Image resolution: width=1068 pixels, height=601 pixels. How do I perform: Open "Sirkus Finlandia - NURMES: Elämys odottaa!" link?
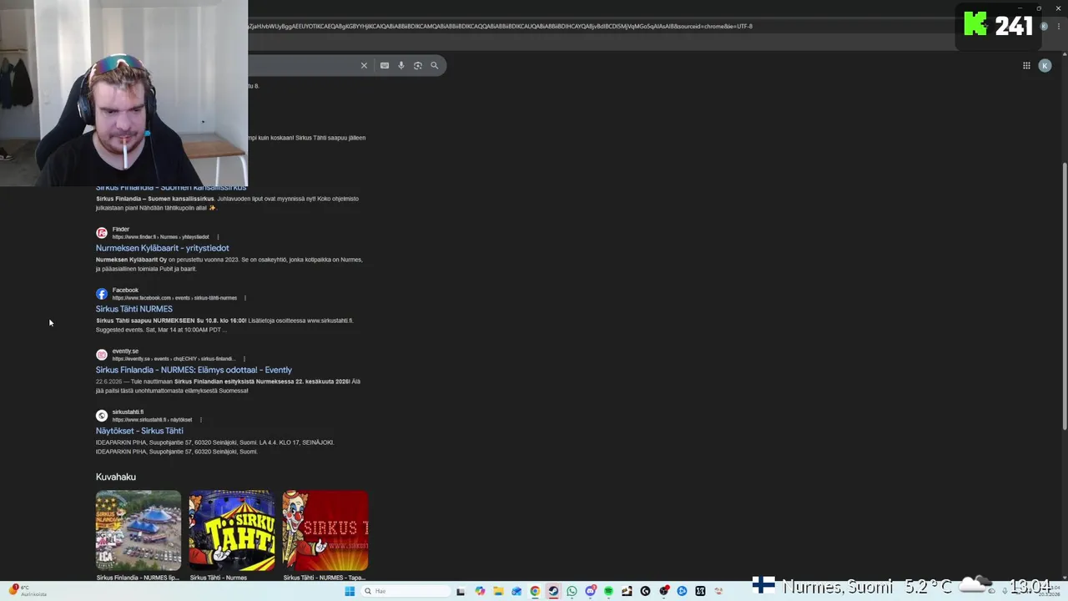pyautogui.click(x=194, y=370)
